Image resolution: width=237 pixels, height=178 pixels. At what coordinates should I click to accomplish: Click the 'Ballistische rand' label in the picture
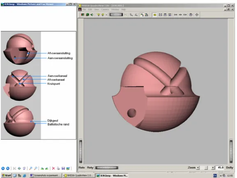click(x=58, y=124)
